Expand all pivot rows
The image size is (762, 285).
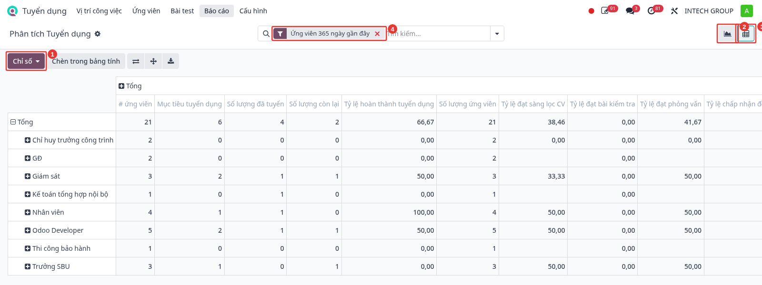(153, 61)
